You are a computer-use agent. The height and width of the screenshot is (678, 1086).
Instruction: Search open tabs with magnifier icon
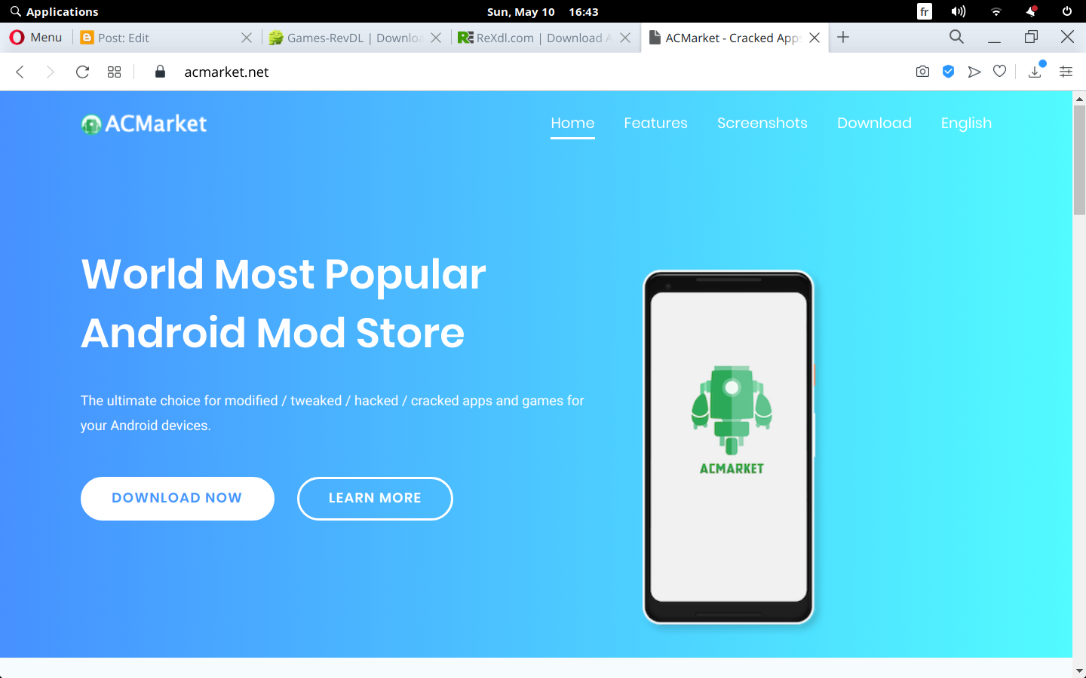click(956, 37)
